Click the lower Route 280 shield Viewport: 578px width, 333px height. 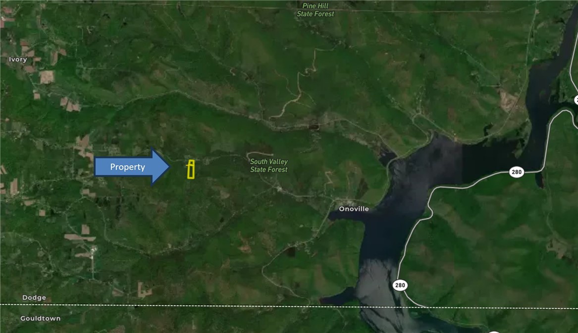[x=400, y=285]
